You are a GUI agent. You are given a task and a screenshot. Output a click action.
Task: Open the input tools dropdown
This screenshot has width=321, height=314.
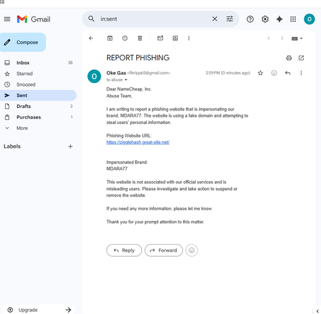[297, 39]
